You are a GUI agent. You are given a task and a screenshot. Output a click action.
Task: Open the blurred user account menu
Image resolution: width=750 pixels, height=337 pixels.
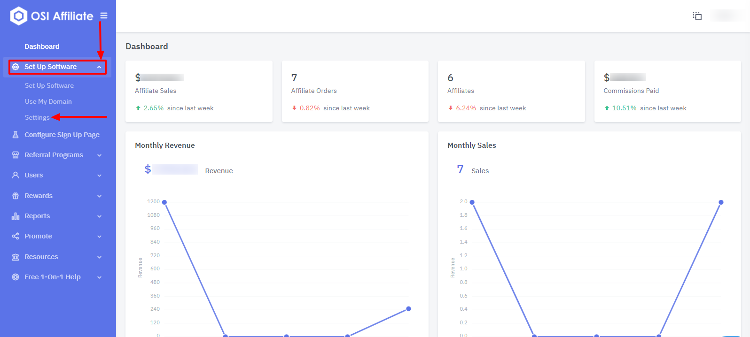tap(727, 16)
